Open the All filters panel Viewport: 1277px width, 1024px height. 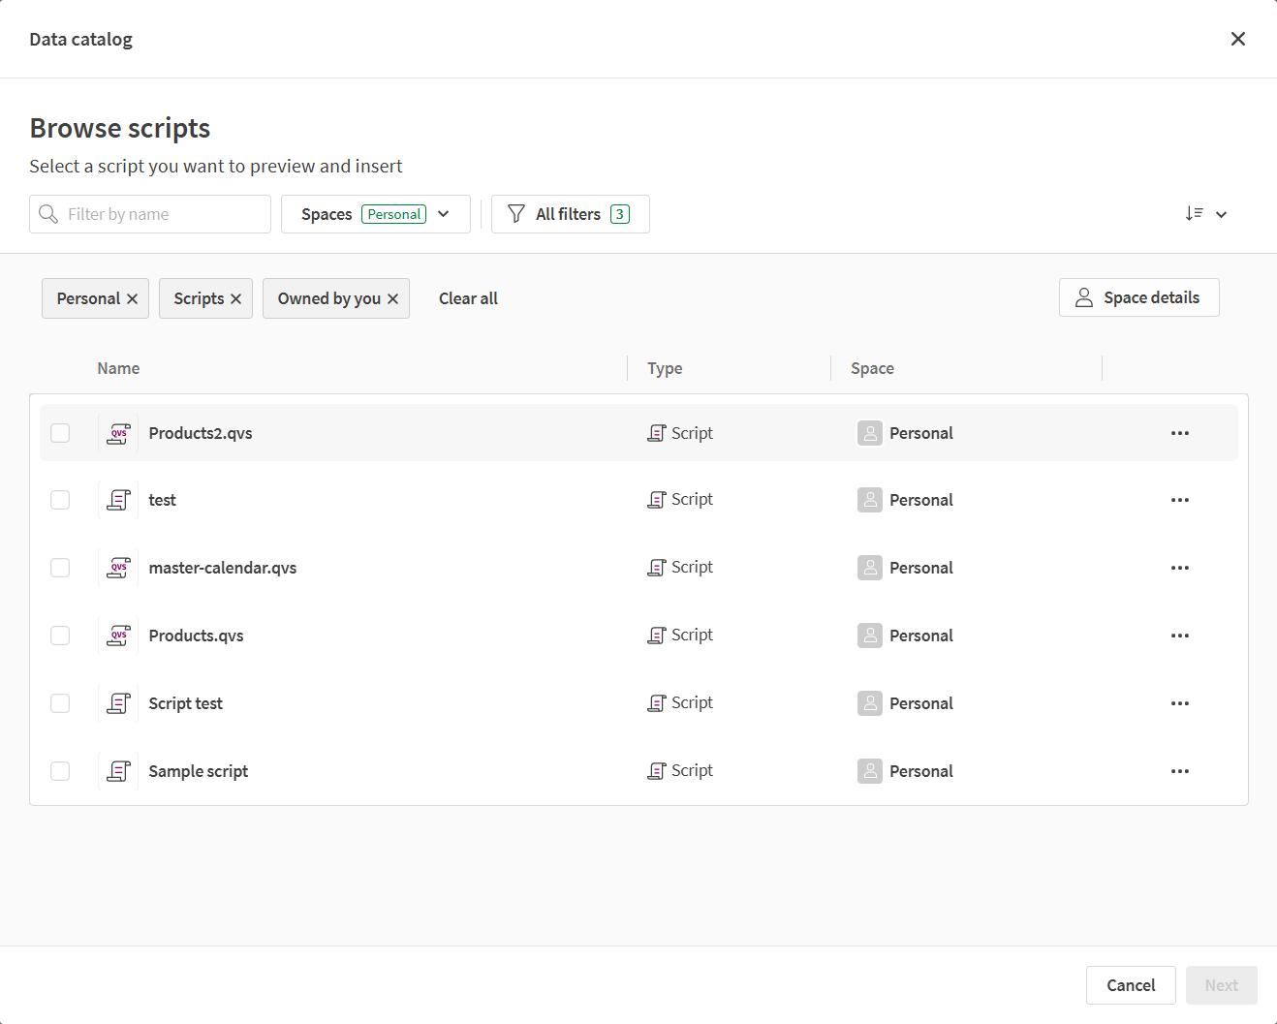570,213
